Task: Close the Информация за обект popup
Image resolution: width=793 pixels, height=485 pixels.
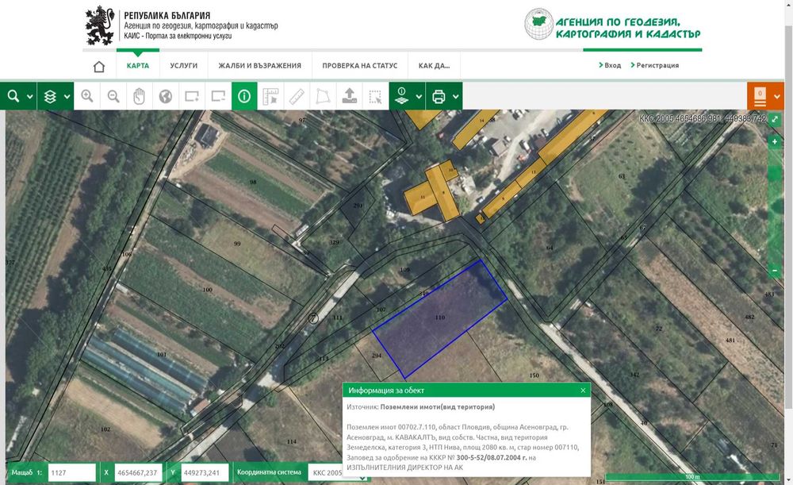Action: (583, 391)
